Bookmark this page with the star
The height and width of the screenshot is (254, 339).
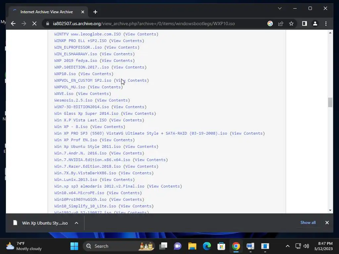tap(291, 23)
